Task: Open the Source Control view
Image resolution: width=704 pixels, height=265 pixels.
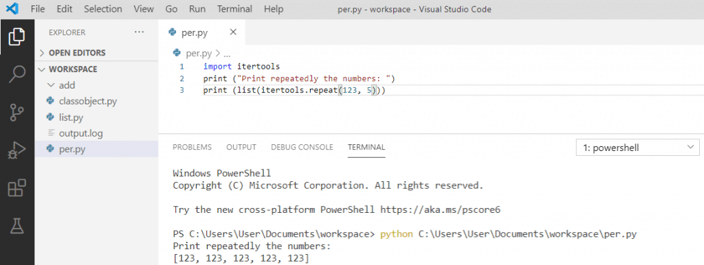Action: pos(16,113)
